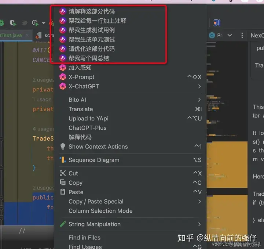The height and width of the screenshot is (249, 264).
Task: Click the 1 usage hint
Action: tap(42, 100)
